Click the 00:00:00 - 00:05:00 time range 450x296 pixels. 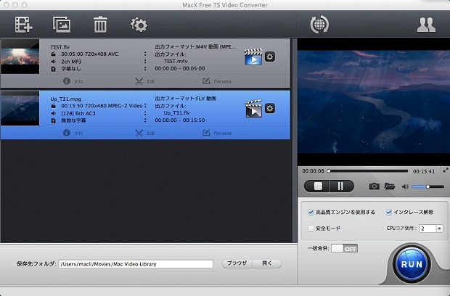pos(180,68)
